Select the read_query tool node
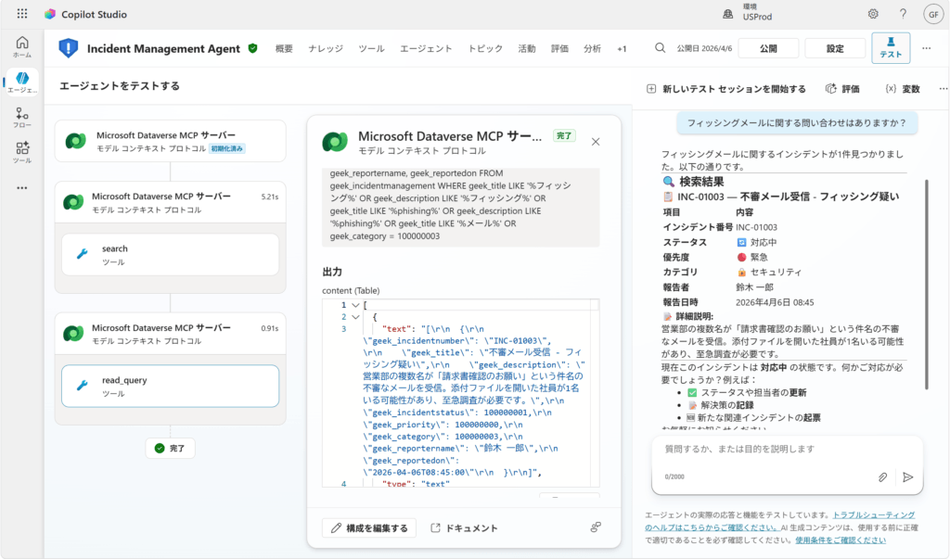This screenshot has width=950, height=559. pyautogui.click(x=170, y=386)
